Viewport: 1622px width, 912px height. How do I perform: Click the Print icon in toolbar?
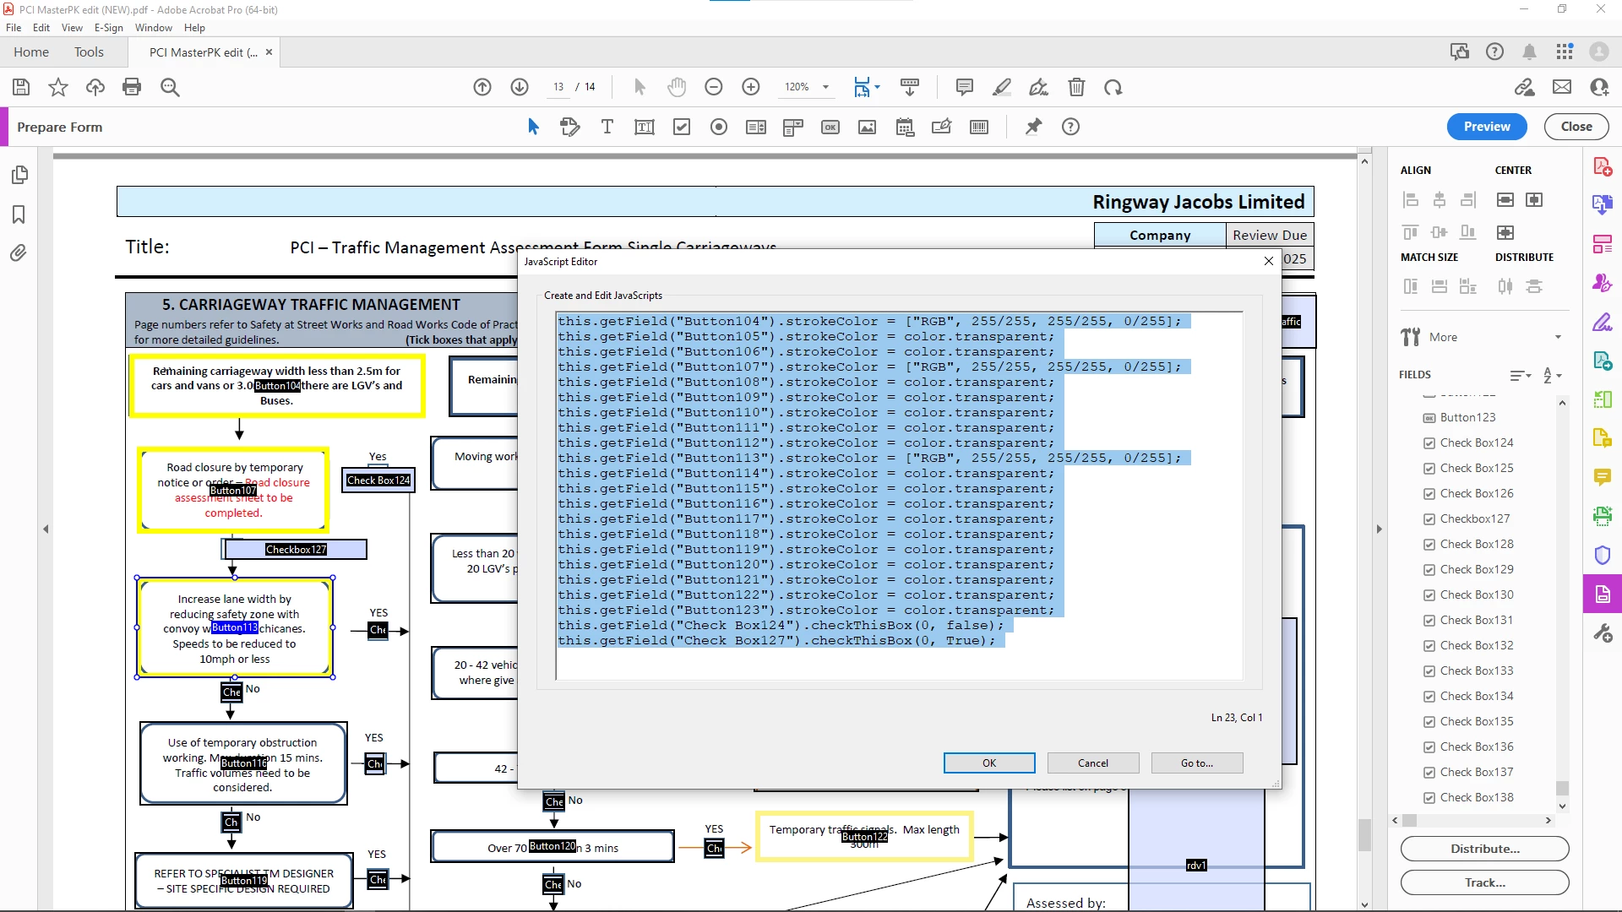tap(132, 87)
